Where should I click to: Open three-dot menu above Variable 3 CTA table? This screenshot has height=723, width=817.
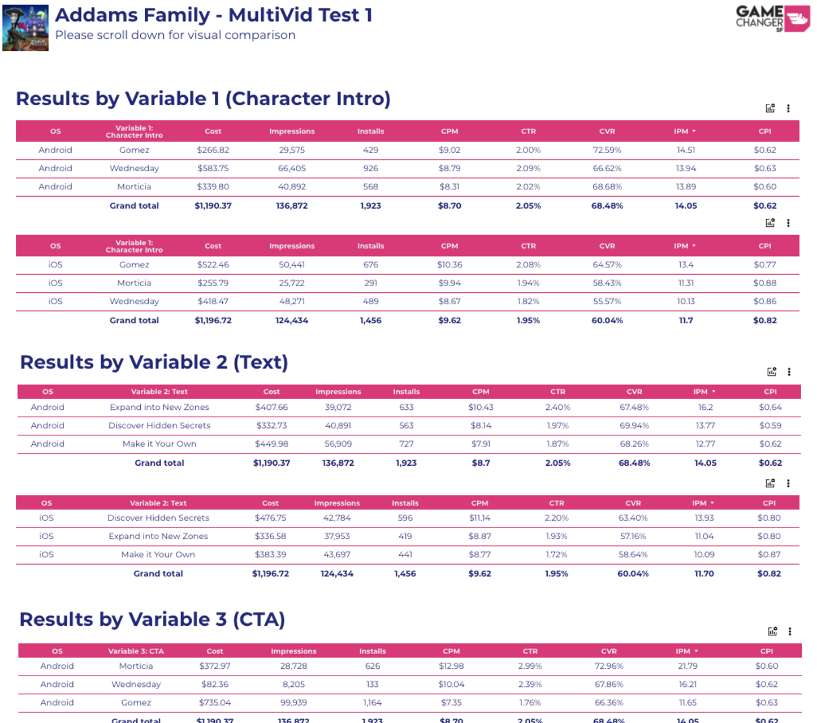tap(790, 631)
